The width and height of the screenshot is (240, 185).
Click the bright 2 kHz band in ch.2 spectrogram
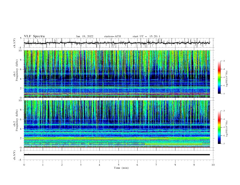pos(117,138)
